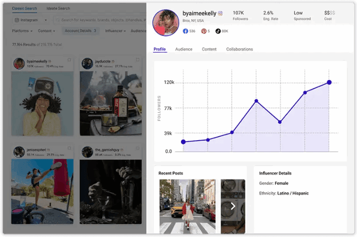This screenshot has height=237, width=357.
Task: Open the Instagram platform dropdown
Action: tap(31, 20)
